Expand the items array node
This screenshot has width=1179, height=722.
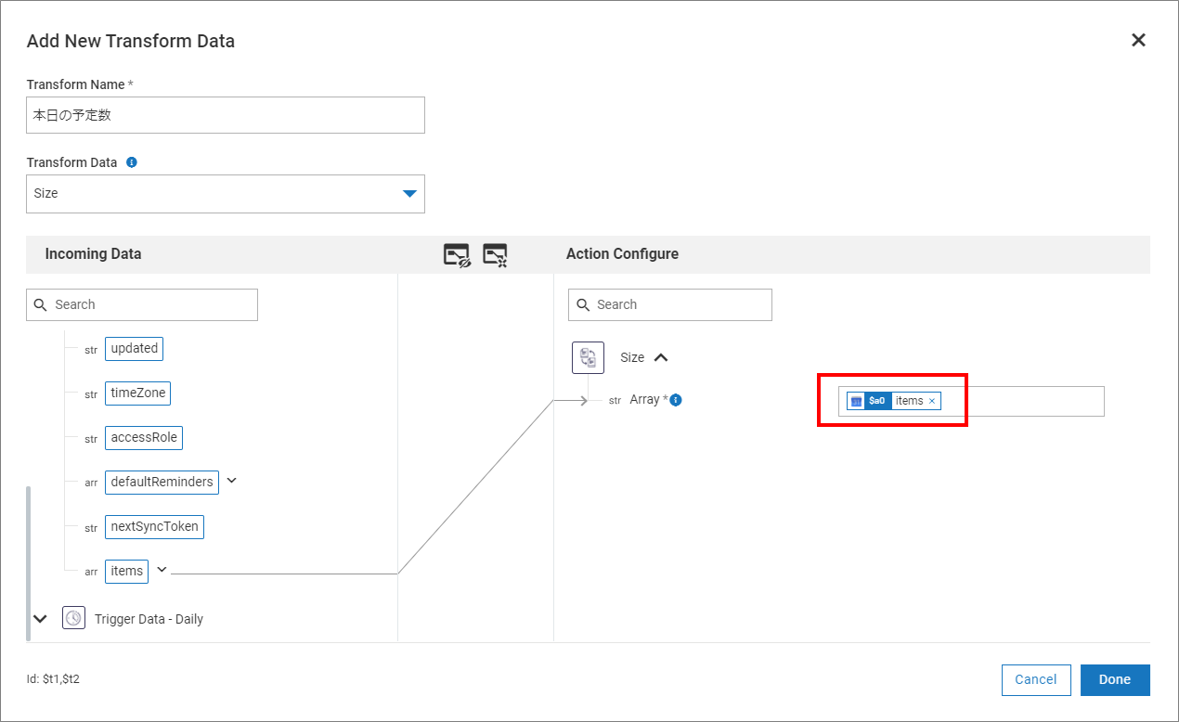(x=162, y=570)
